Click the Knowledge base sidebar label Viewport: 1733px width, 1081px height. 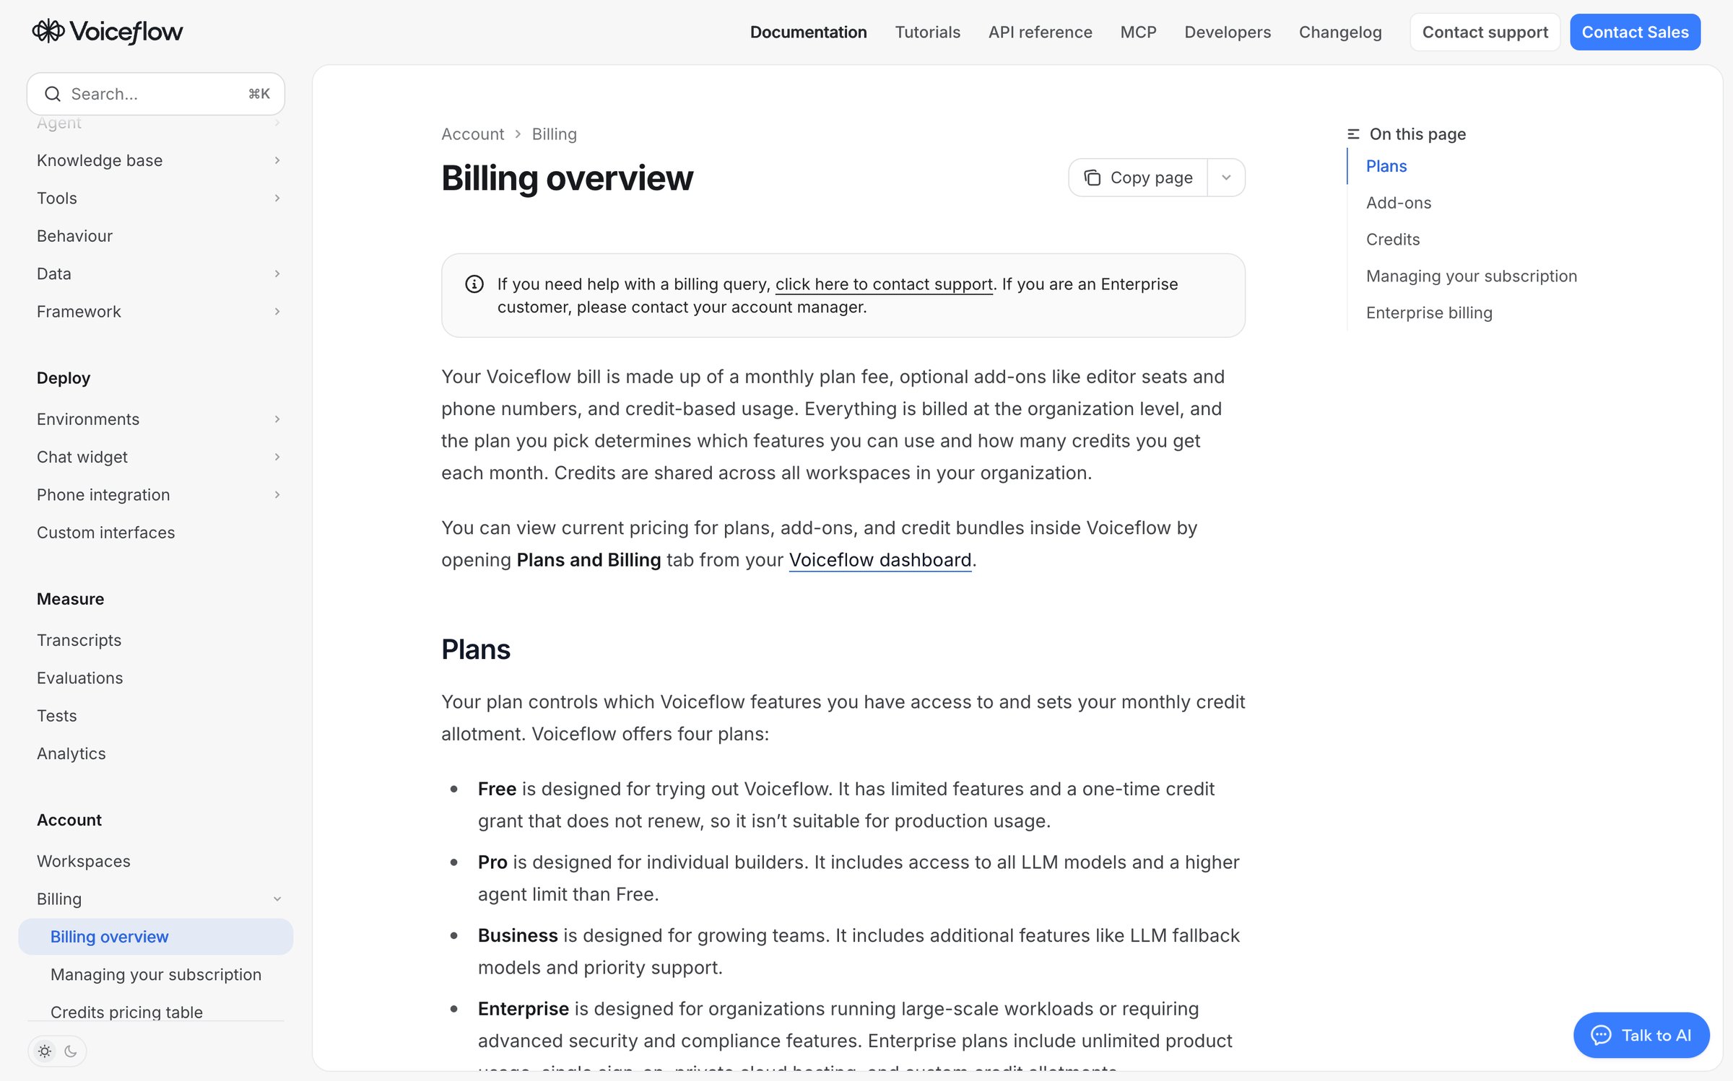[100, 160]
